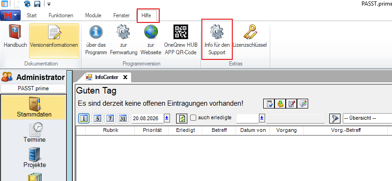Sort by the Vorgang column header

[x=287, y=130]
